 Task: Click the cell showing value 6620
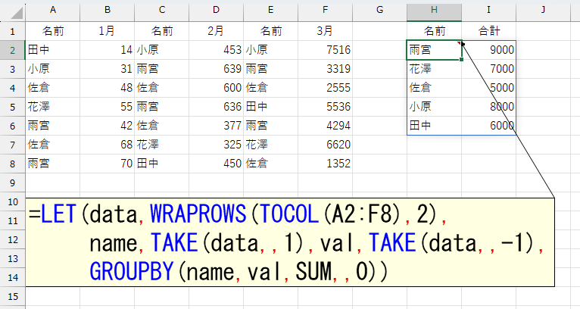pyautogui.click(x=325, y=145)
